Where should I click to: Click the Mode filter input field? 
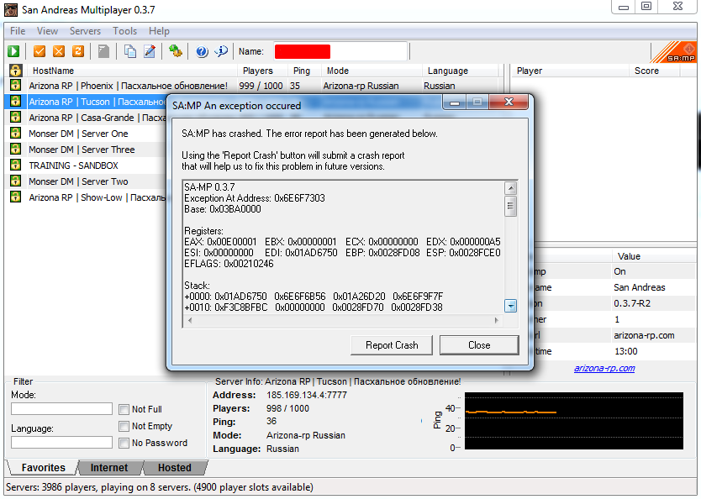pyautogui.click(x=61, y=409)
